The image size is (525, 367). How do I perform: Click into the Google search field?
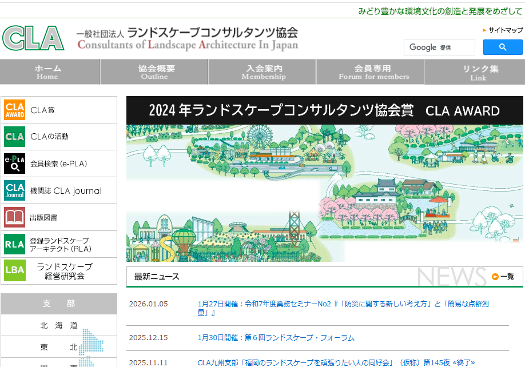[439, 47]
